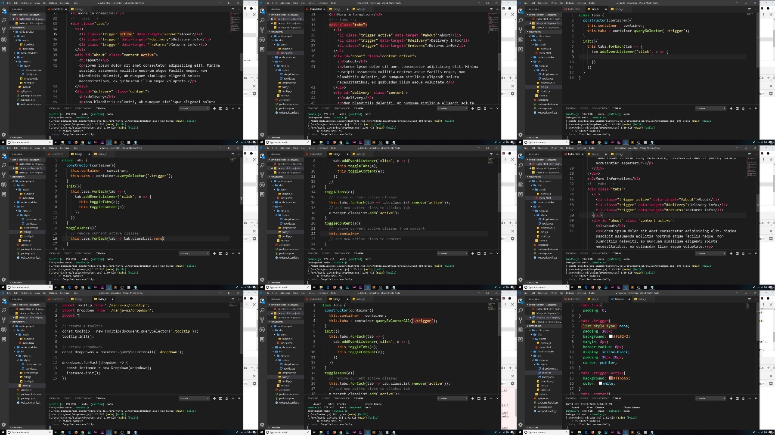Image resolution: width=775 pixels, height=435 pixels.
Task: Open View menu in the 13-line tabs.js window
Action: pyautogui.click(x=554, y=3)
